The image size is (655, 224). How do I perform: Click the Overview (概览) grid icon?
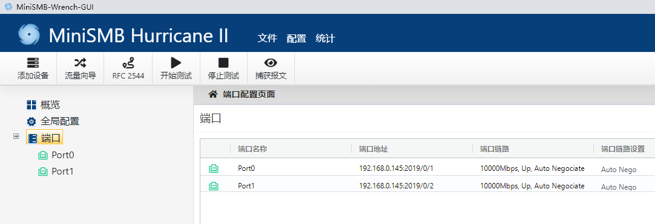point(31,105)
